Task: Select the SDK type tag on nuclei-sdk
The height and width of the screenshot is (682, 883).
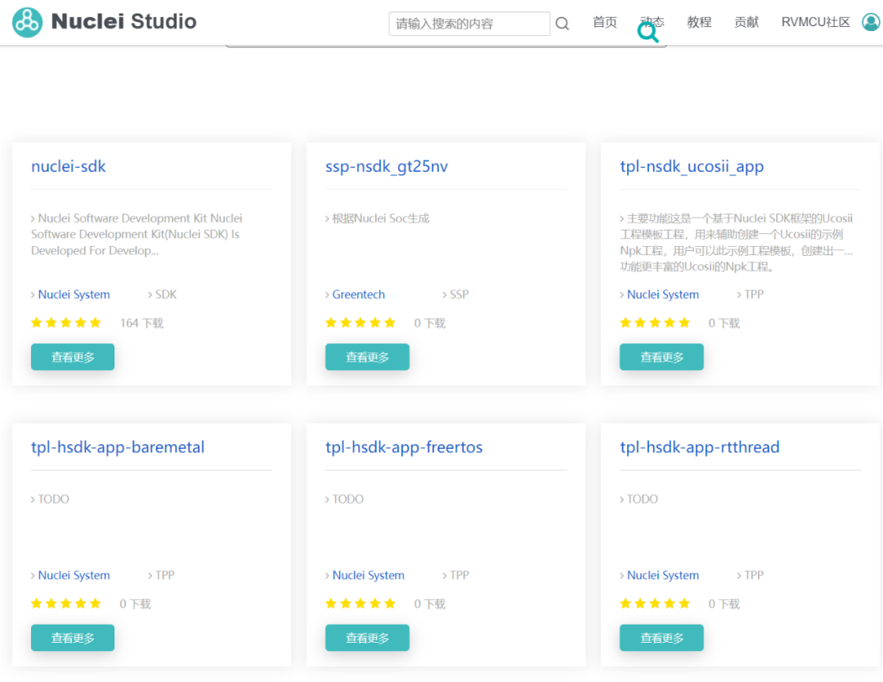Action: click(165, 294)
